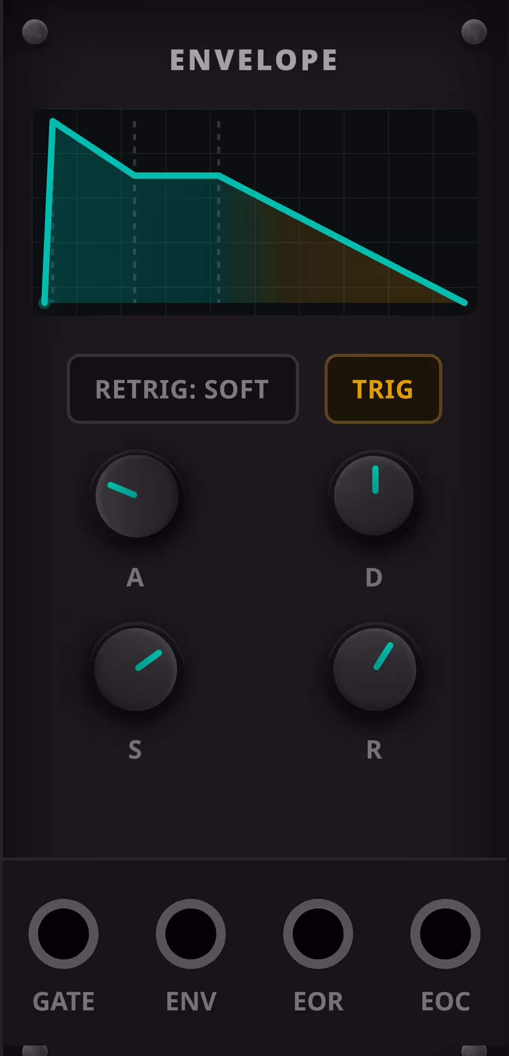Toggle the RETRIG: SOFT mode button
The image size is (509, 1056).
(x=183, y=389)
